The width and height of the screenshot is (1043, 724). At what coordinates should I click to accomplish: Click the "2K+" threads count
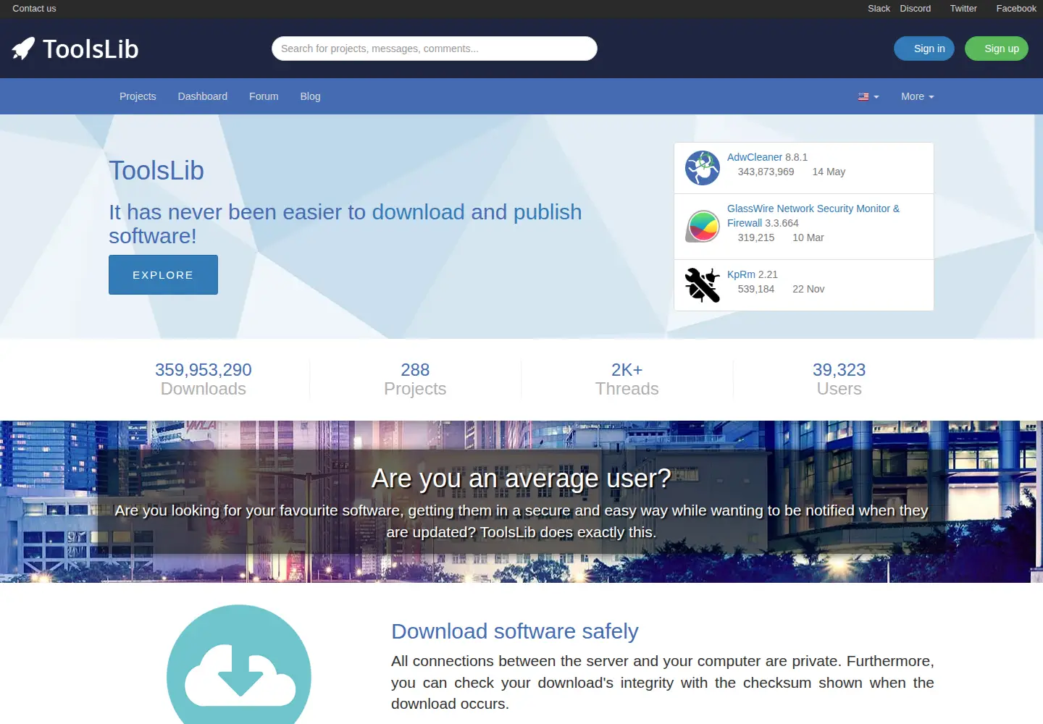pos(627,370)
